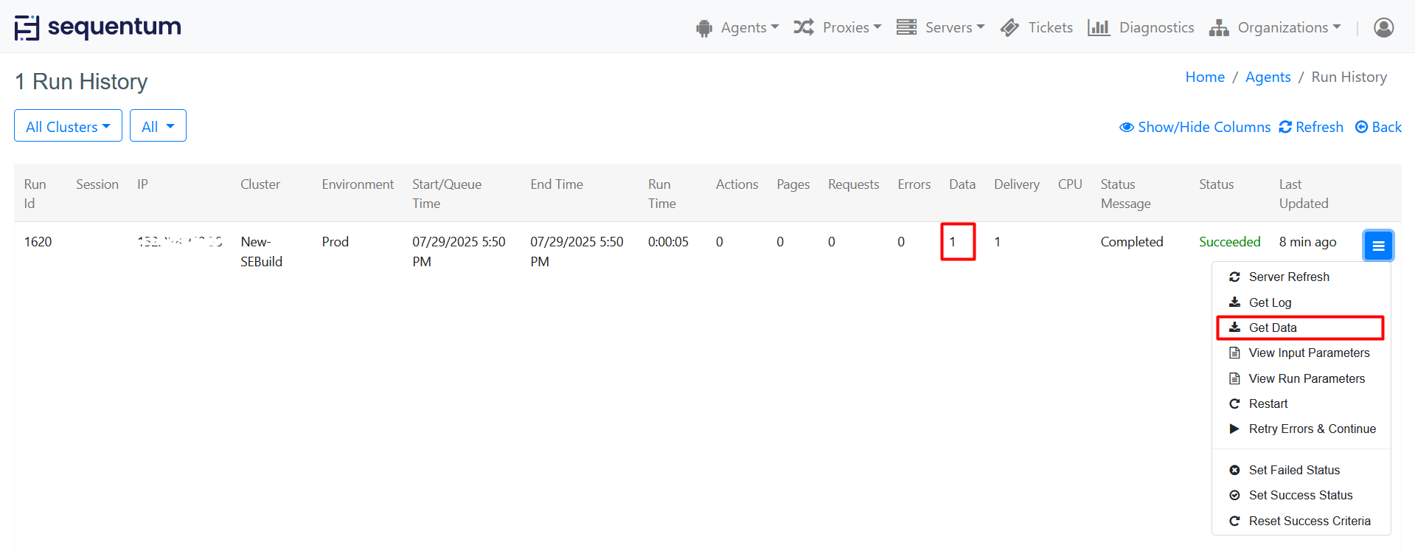
Task: Toggle Show/Hide Columns eye icon
Action: (1127, 127)
